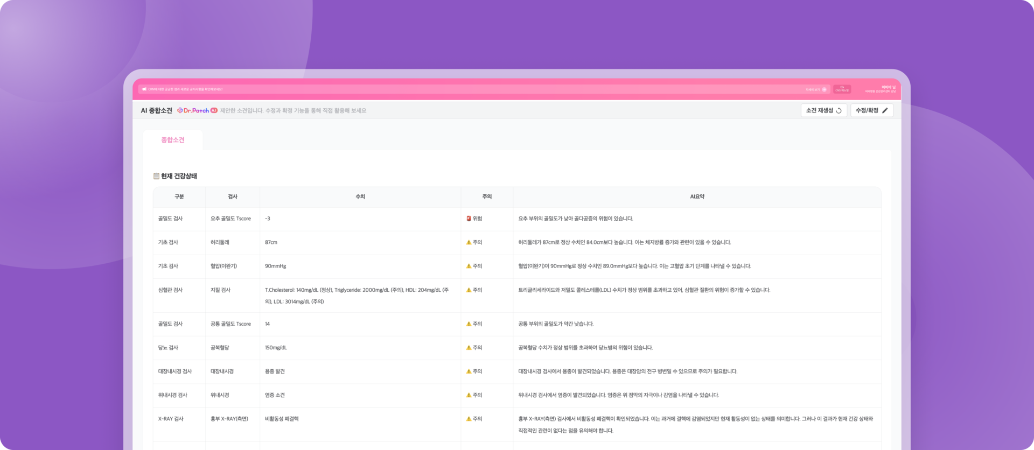Click the 주의 warning icon in 혈압(이완기) row
This screenshot has width=1034, height=450.
point(469,266)
